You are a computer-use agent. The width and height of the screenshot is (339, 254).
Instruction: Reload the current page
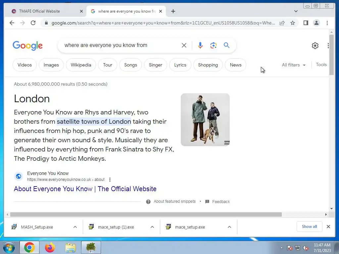(x=33, y=23)
